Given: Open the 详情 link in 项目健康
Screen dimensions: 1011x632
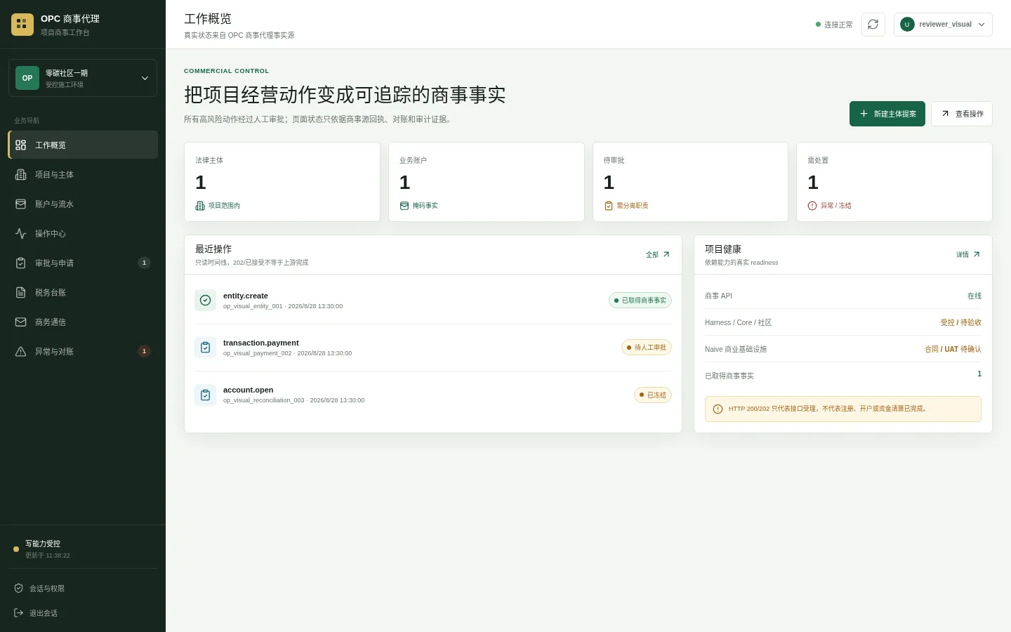Looking at the screenshot, I should coord(968,255).
